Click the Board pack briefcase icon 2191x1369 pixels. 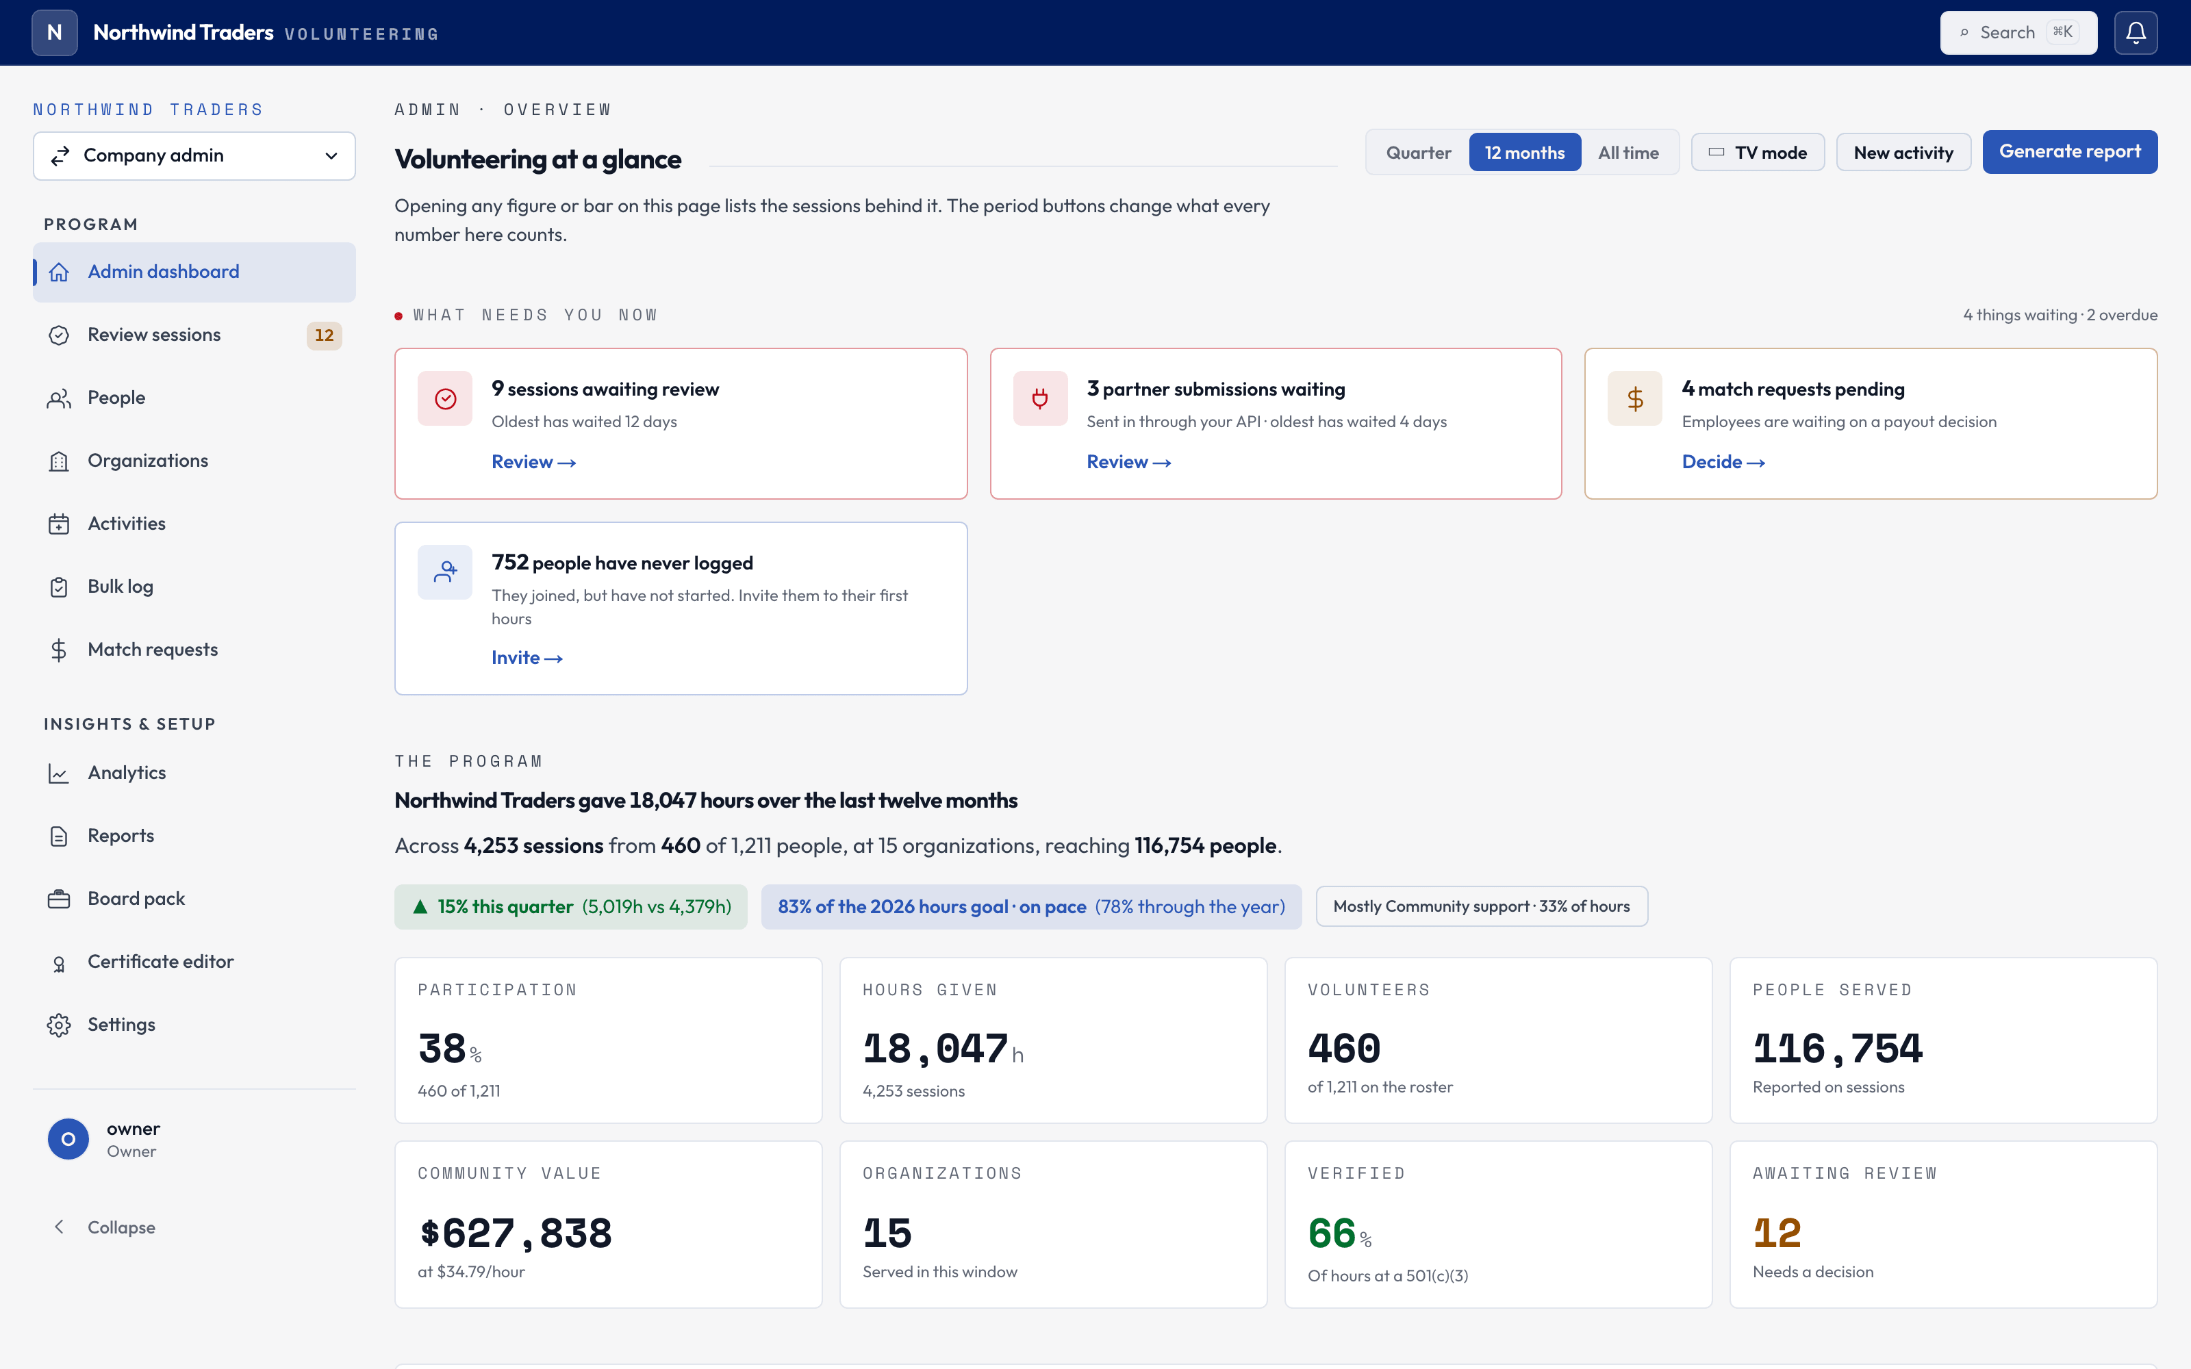[x=59, y=899]
